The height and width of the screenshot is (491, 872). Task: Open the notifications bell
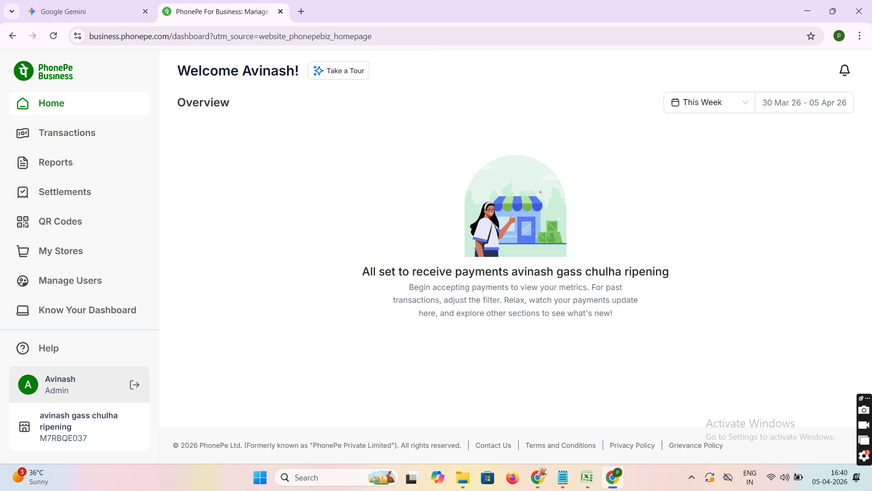[x=844, y=70]
